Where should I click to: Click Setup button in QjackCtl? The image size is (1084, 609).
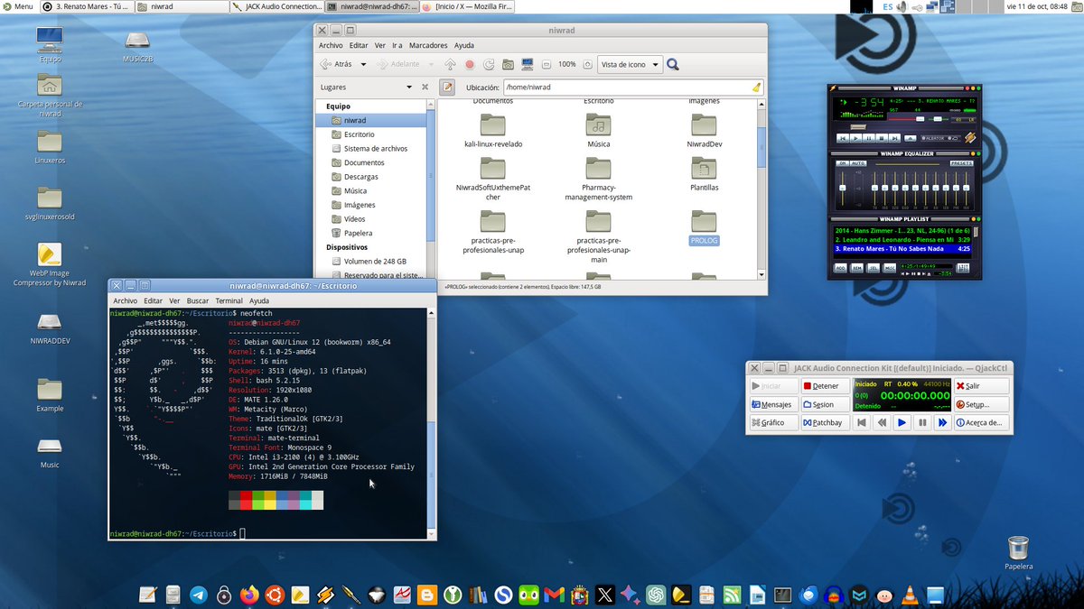pyautogui.click(x=981, y=404)
